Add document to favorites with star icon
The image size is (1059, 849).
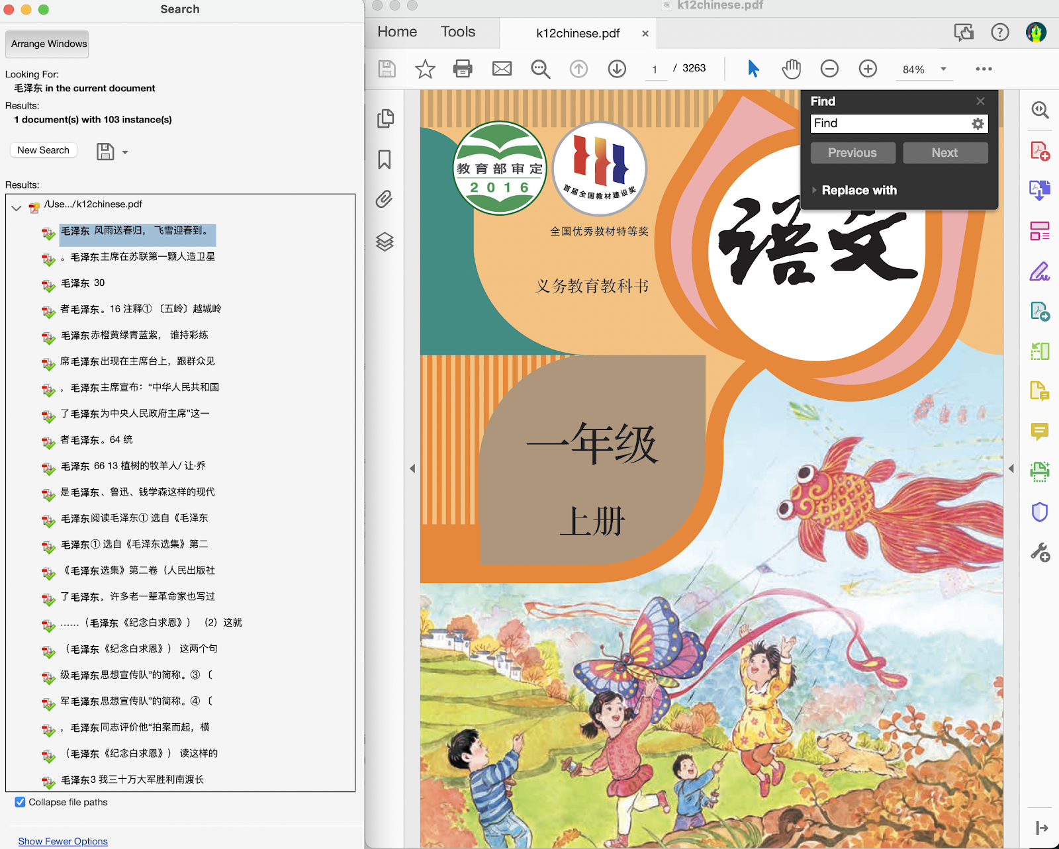point(425,69)
